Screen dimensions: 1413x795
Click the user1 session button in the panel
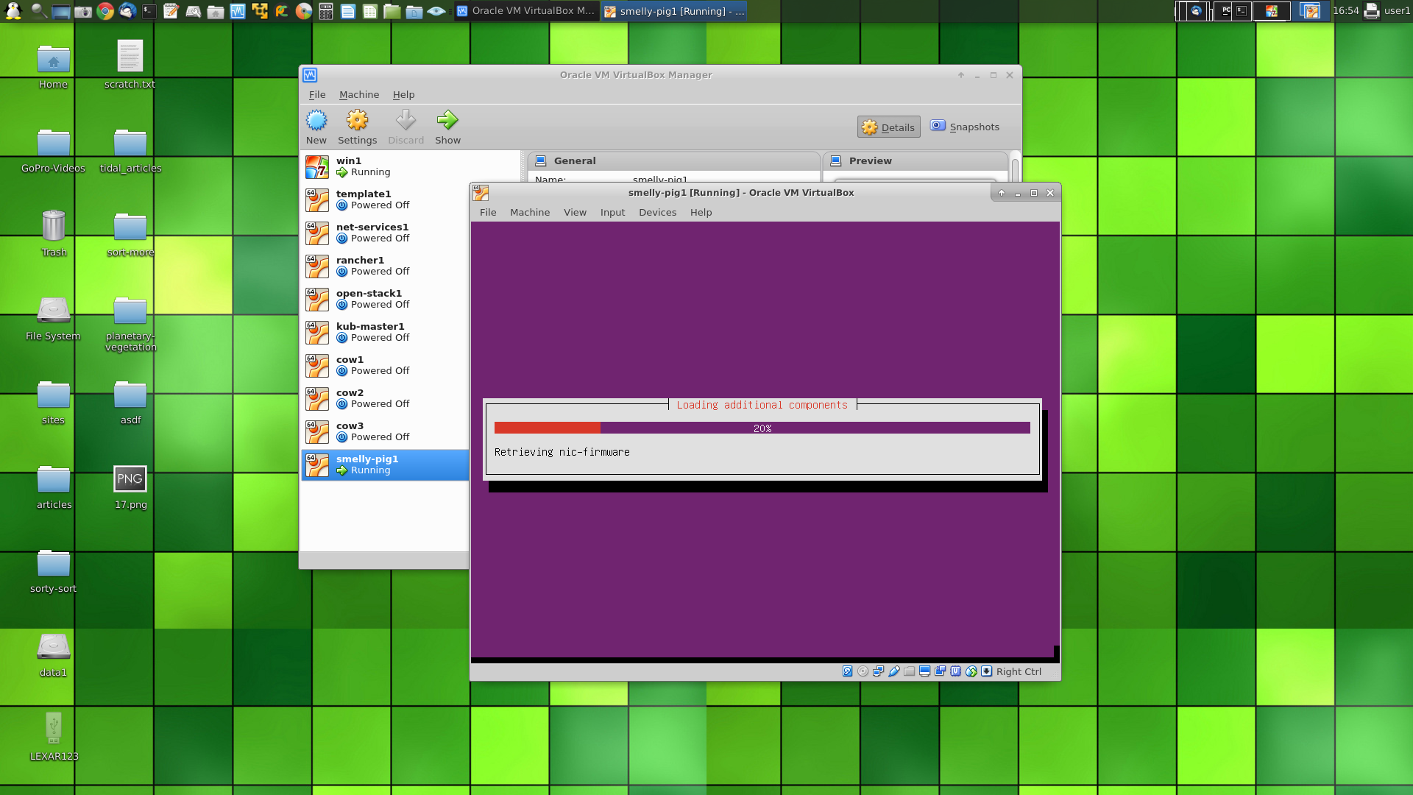pos(1397,11)
